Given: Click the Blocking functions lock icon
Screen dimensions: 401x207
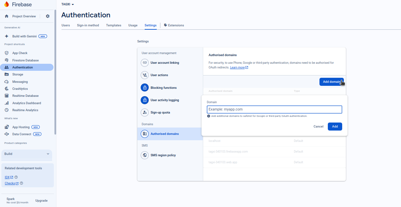Looking at the screenshot, I should (145, 87).
